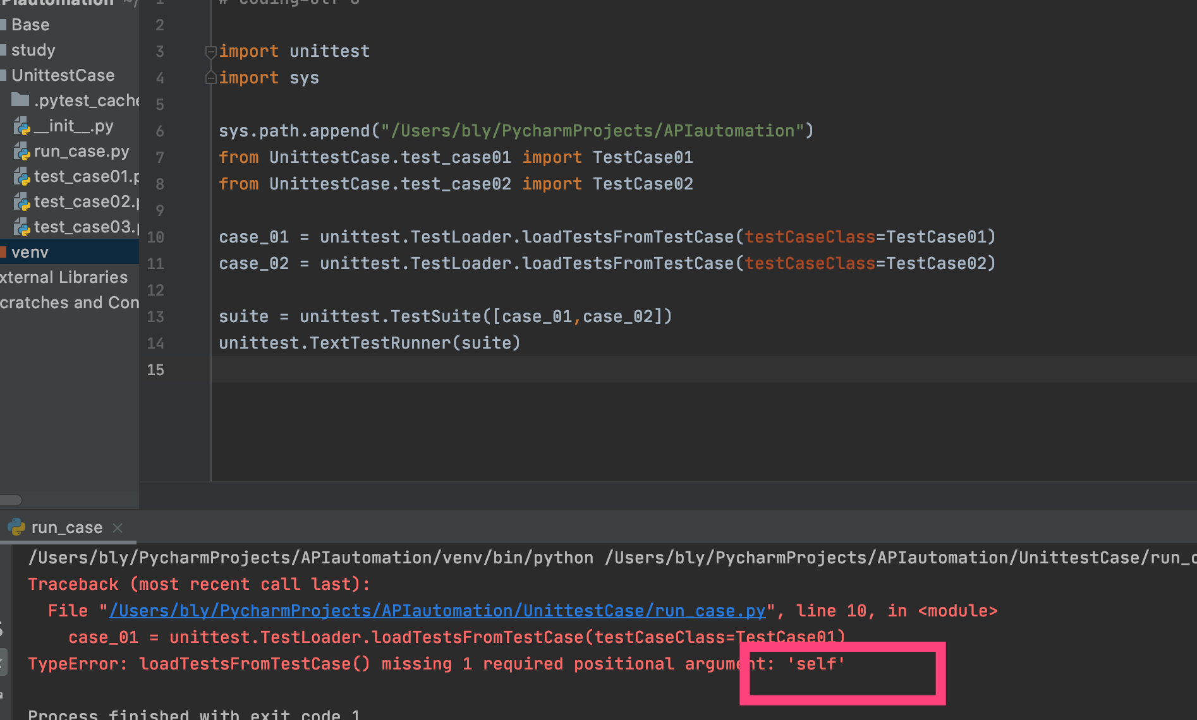Click the test_case02 Python file icon

click(x=22, y=202)
